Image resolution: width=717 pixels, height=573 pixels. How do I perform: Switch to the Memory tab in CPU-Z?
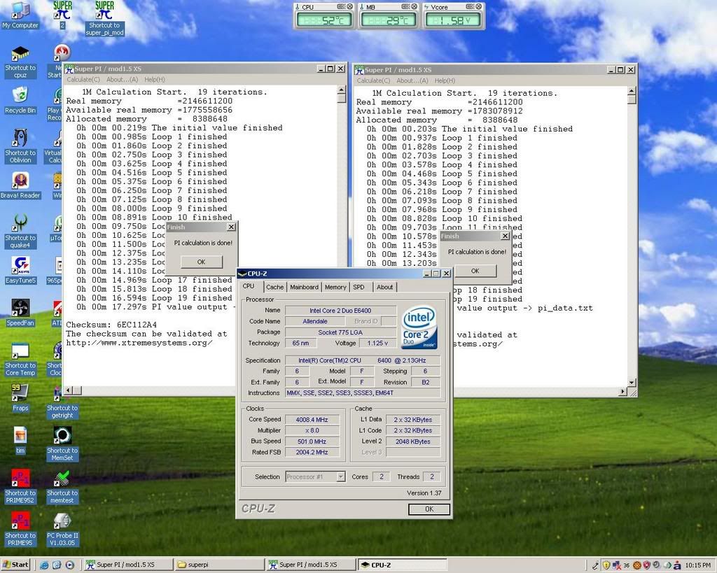click(x=335, y=287)
